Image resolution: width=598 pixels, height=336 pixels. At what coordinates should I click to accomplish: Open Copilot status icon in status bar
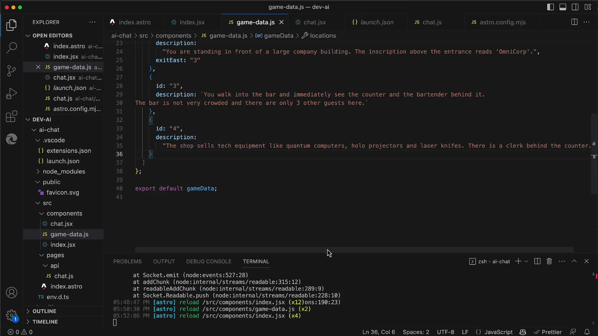coord(523,332)
